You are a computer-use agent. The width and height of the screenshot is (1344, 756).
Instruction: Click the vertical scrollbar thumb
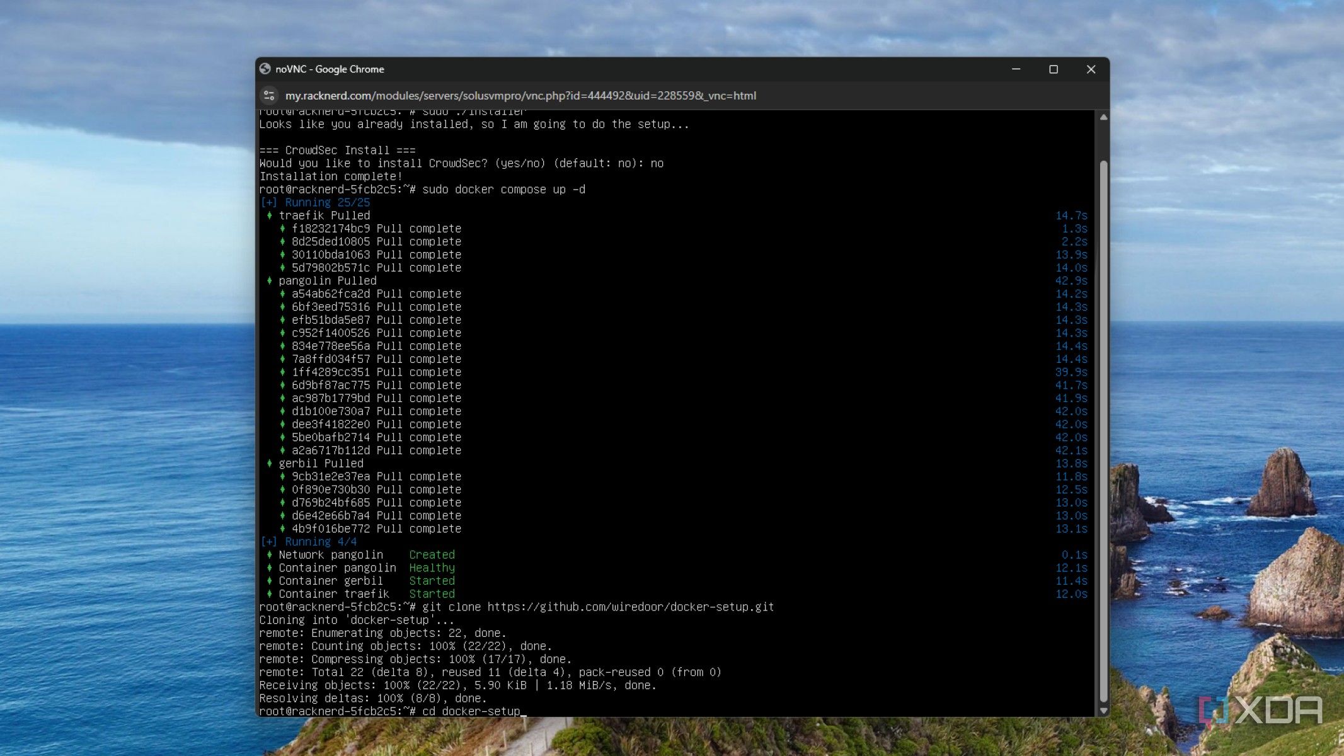coord(1103,431)
